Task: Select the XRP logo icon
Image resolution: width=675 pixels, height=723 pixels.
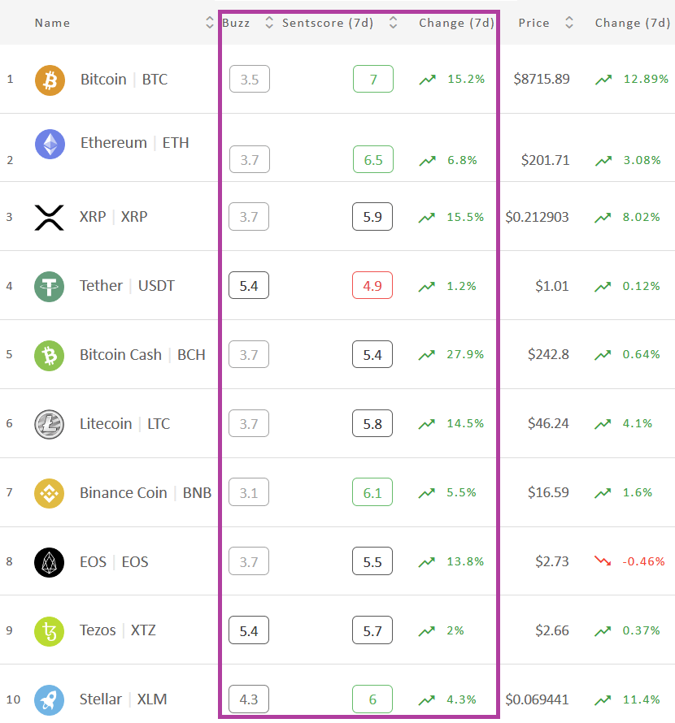Action: [49, 218]
